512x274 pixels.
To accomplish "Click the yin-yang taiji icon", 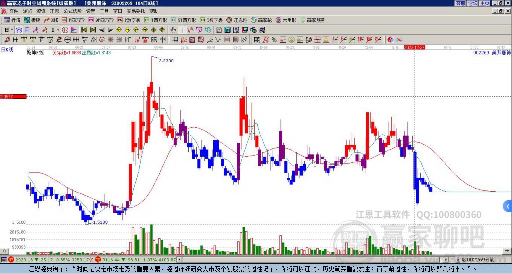I will (x=390, y=40).
